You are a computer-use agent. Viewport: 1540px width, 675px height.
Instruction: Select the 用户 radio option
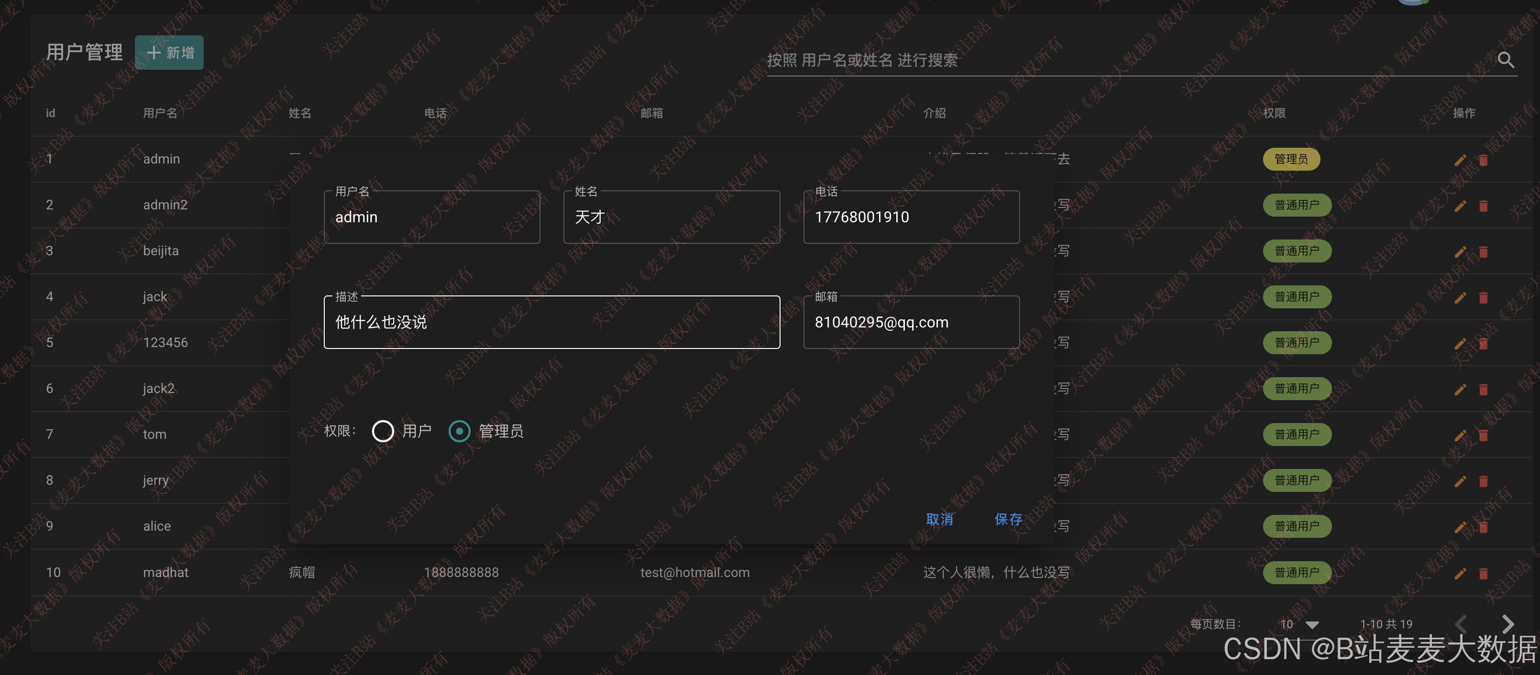pos(383,431)
